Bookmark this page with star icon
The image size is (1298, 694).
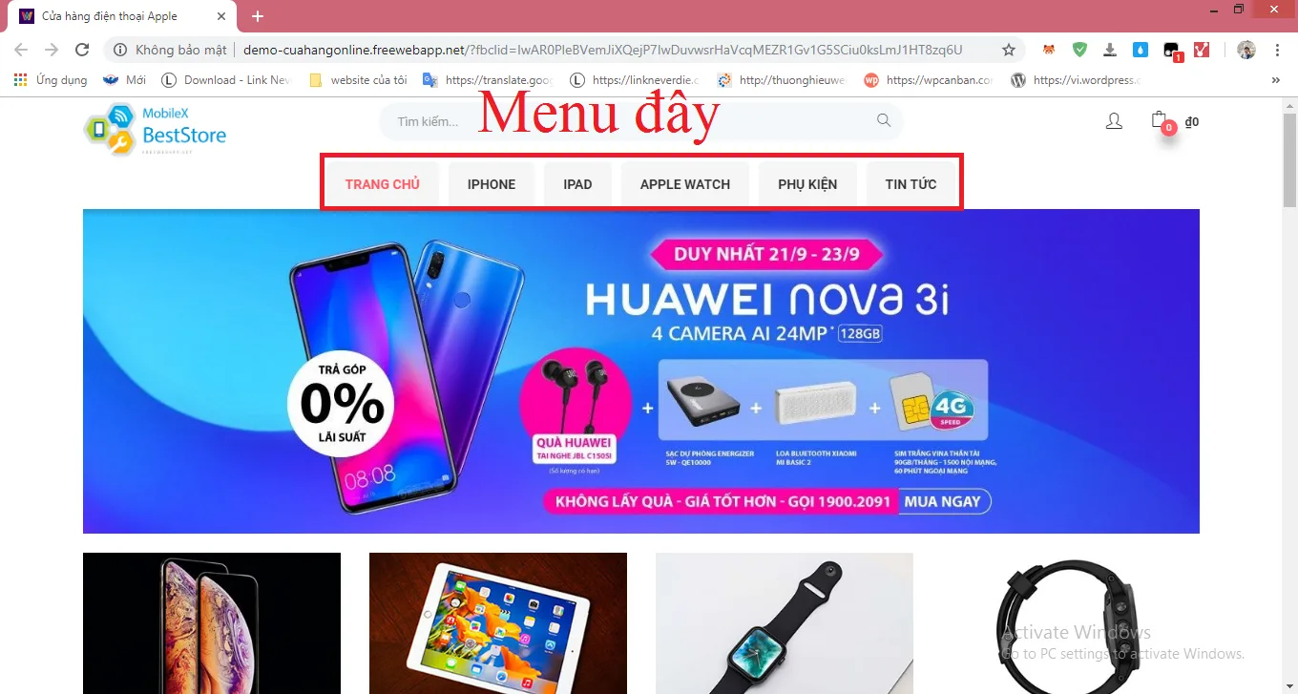(1009, 50)
